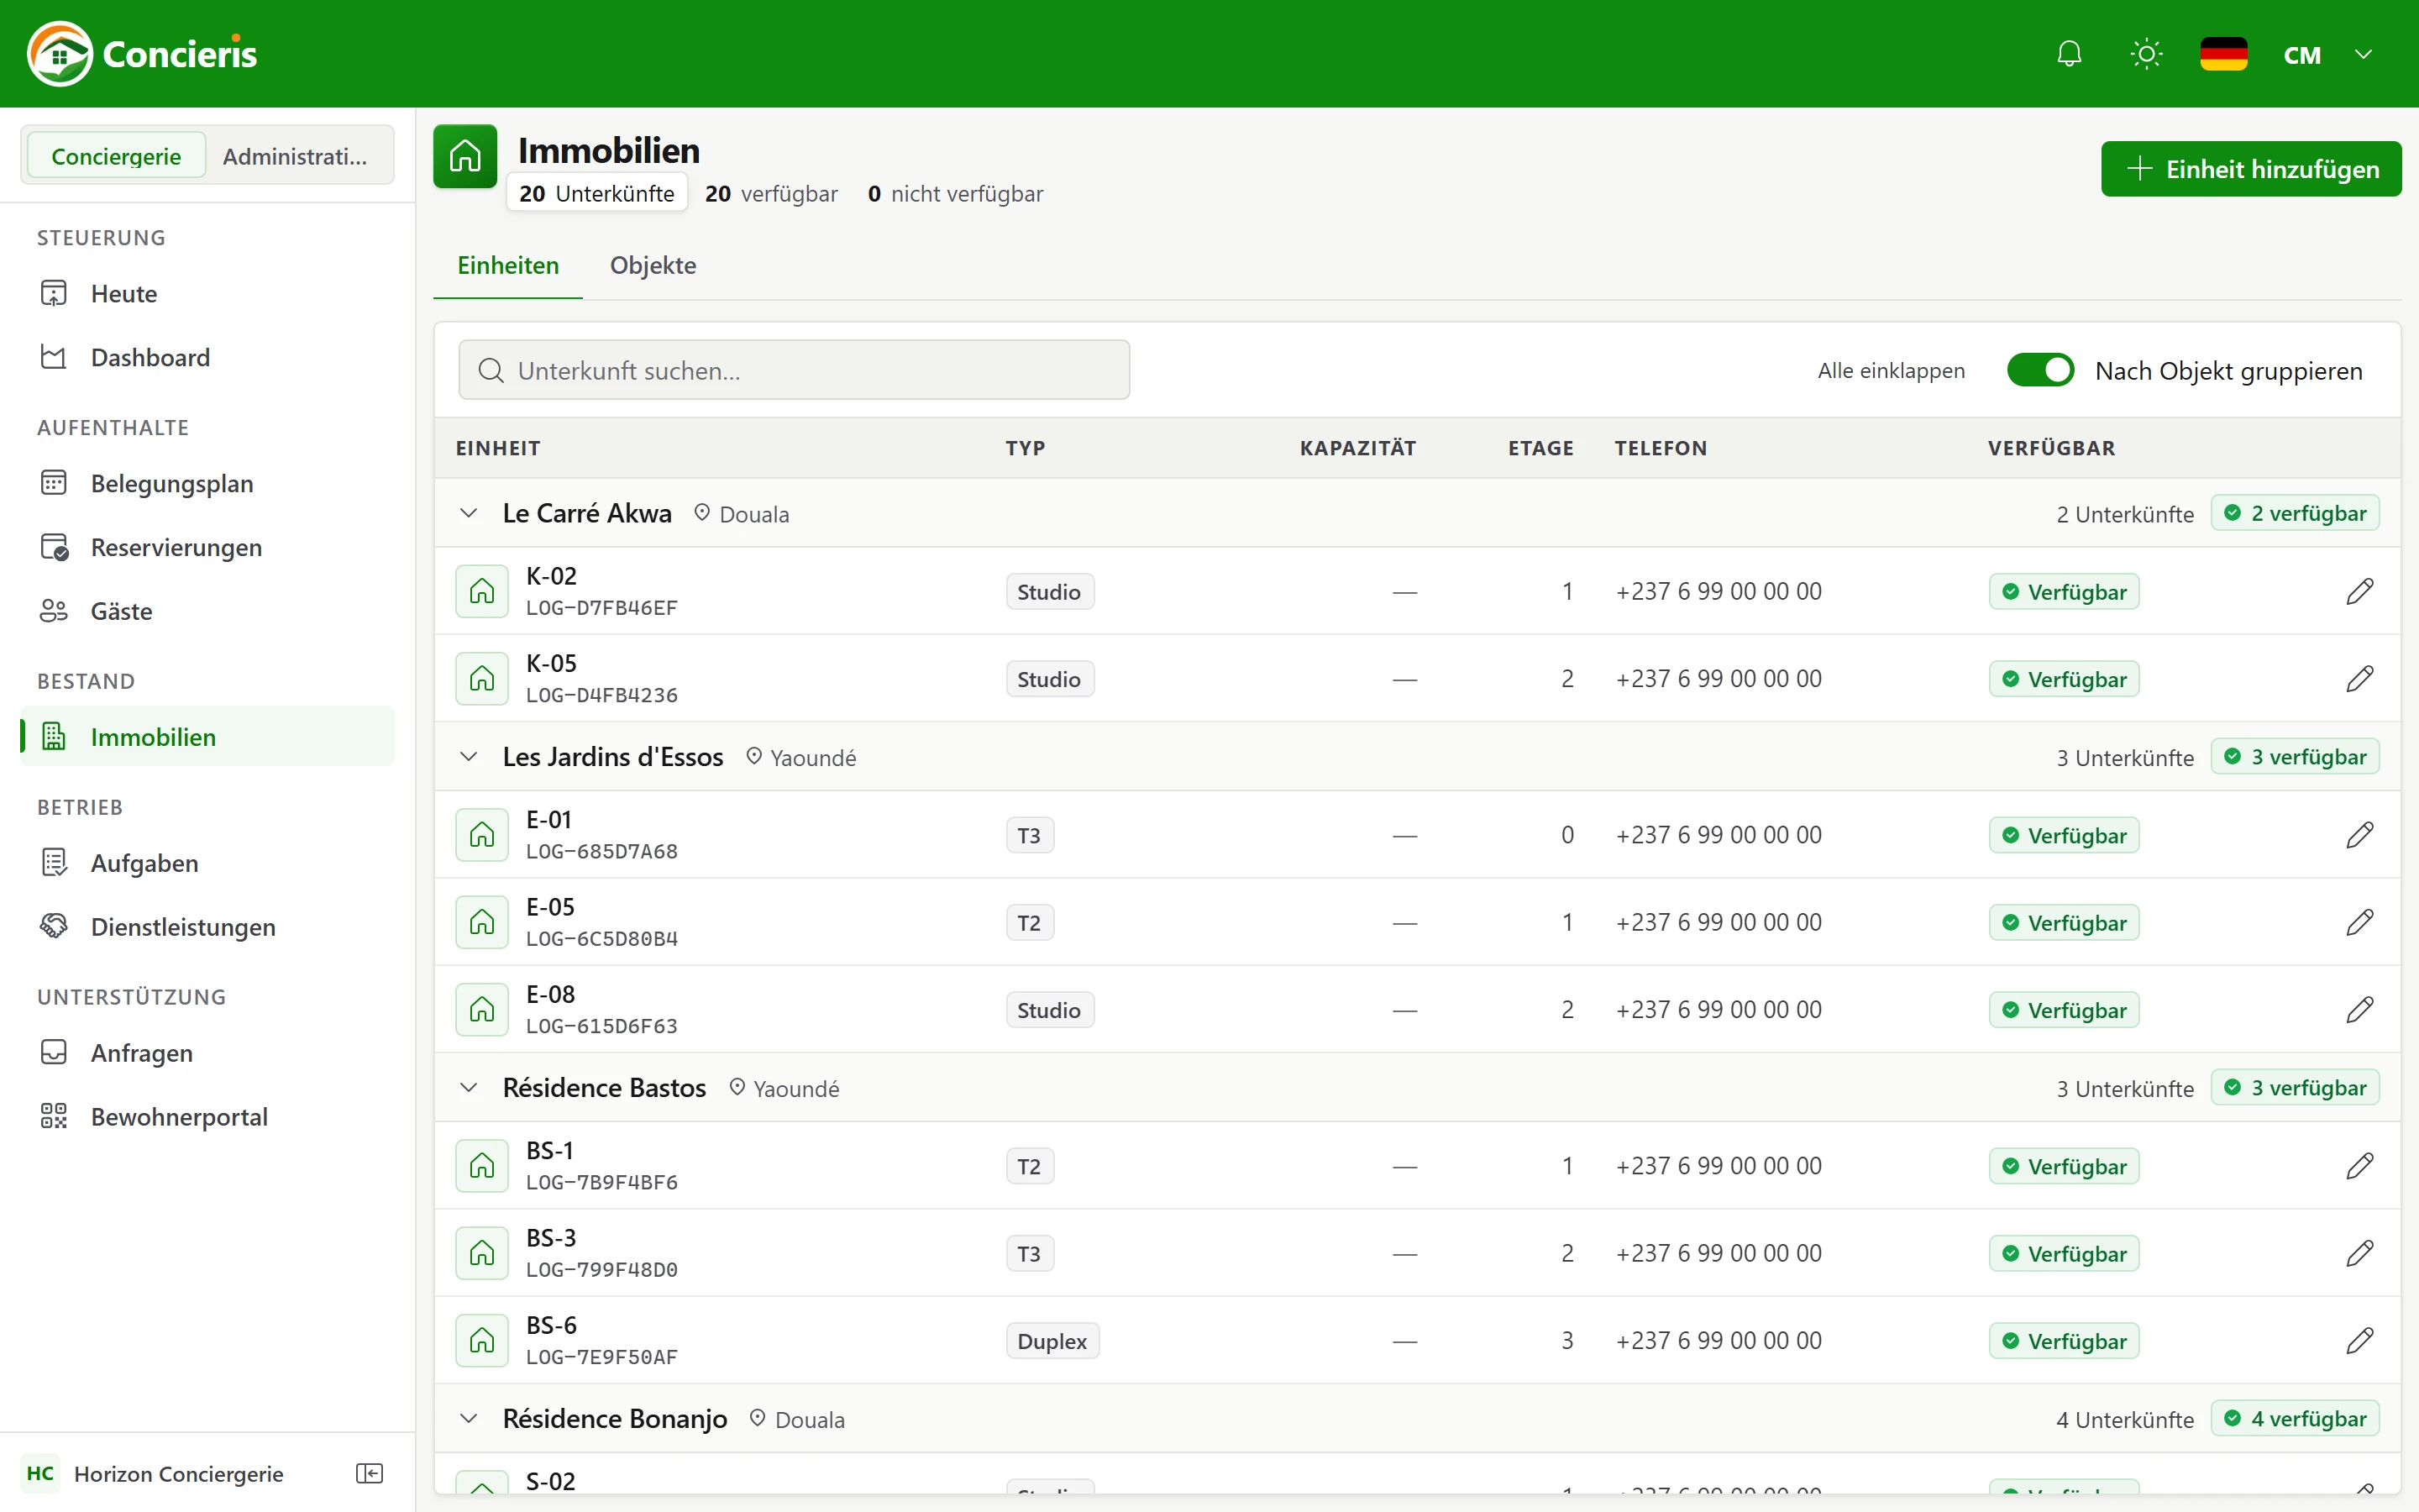This screenshot has width=2419, height=1512.
Task: Edit unit K-02 with pencil icon
Action: (x=2359, y=591)
